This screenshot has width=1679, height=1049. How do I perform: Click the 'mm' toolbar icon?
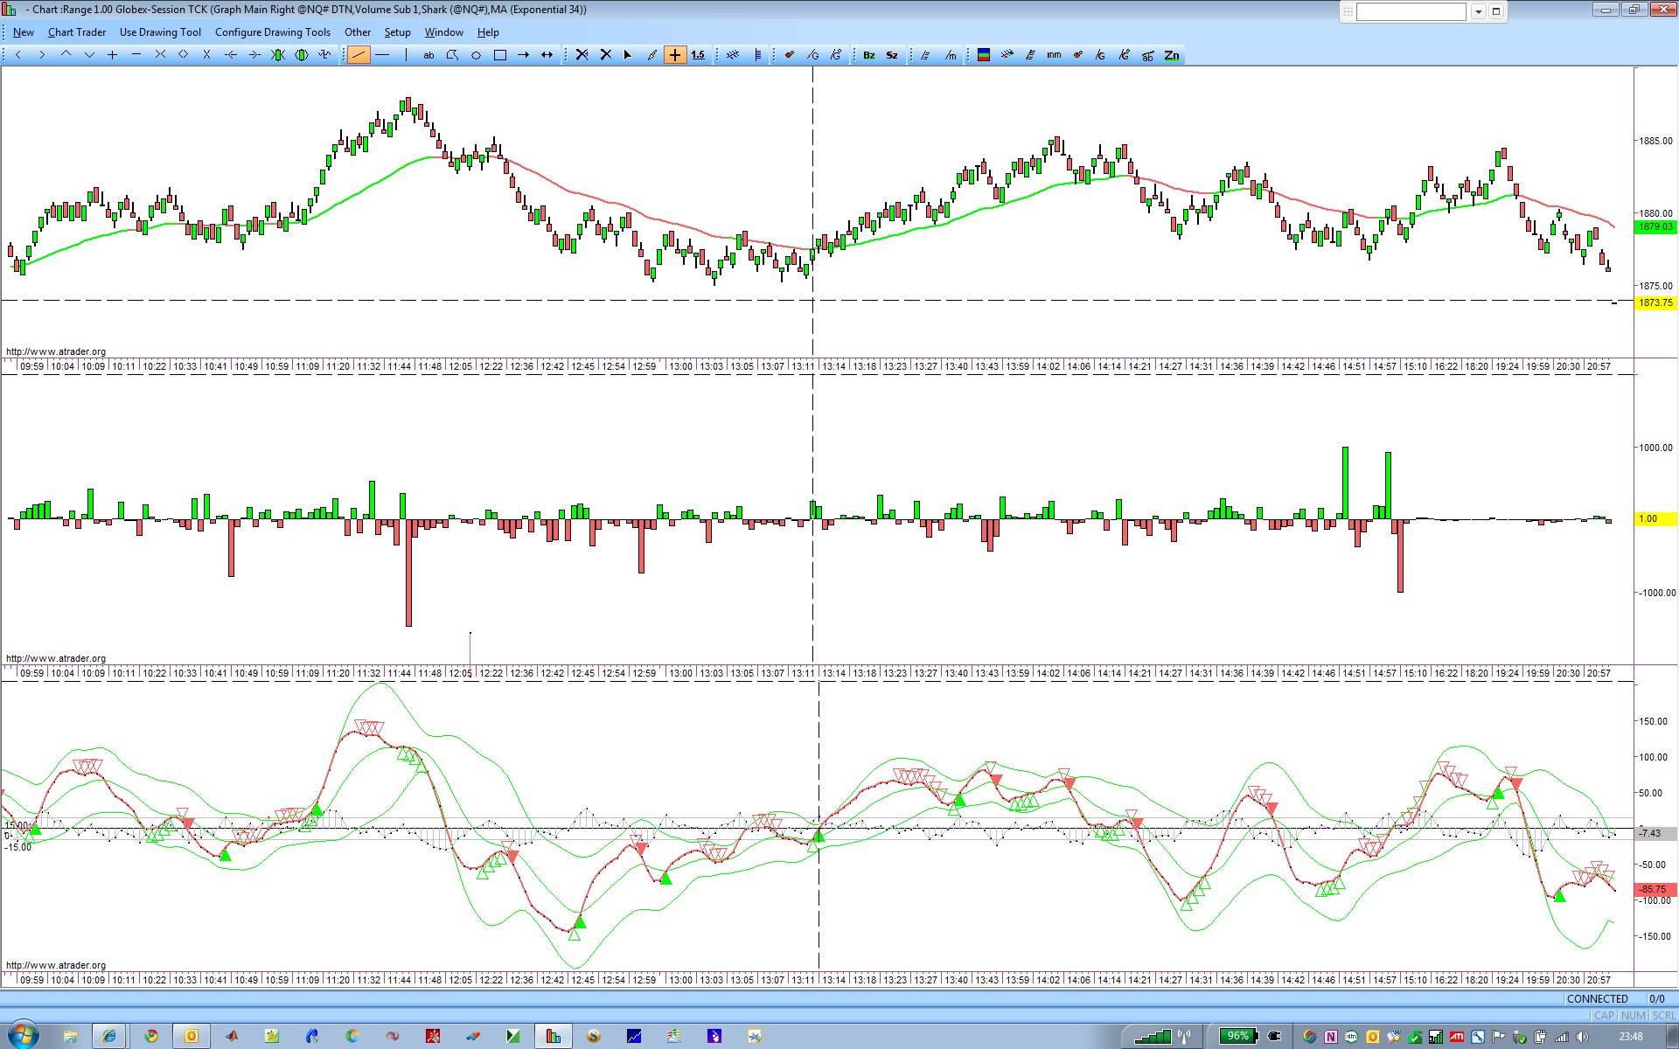[1054, 55]
